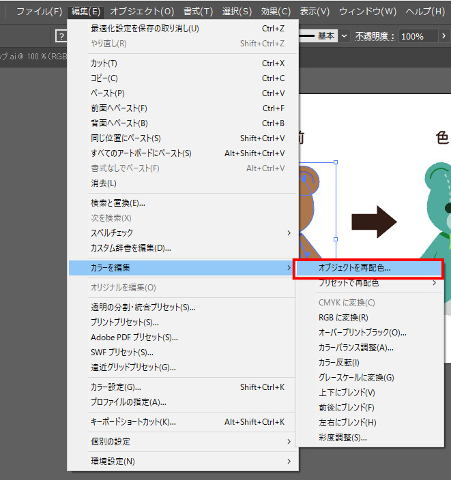451x480 pixels.
Task: Click the 不透明度 opacity label link
Action: tap(374, 36)
